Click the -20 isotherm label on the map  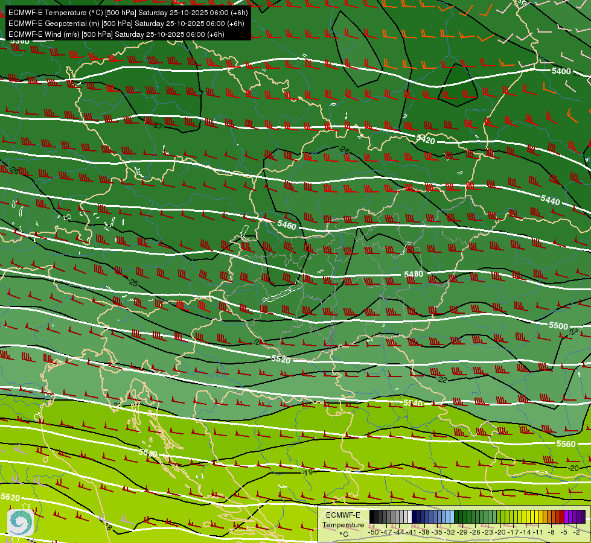tap(573, 468)
